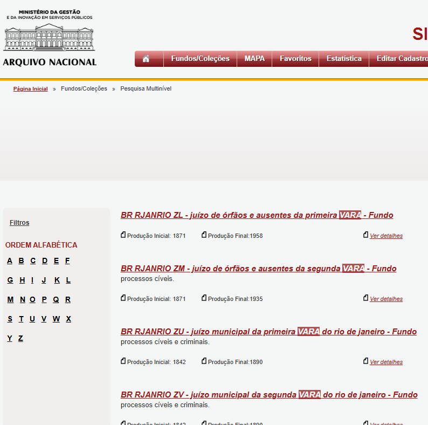Open BR RJANRIO ZM segunda vara record
Screen dimensions: 428x425
(x=258, y=269)
